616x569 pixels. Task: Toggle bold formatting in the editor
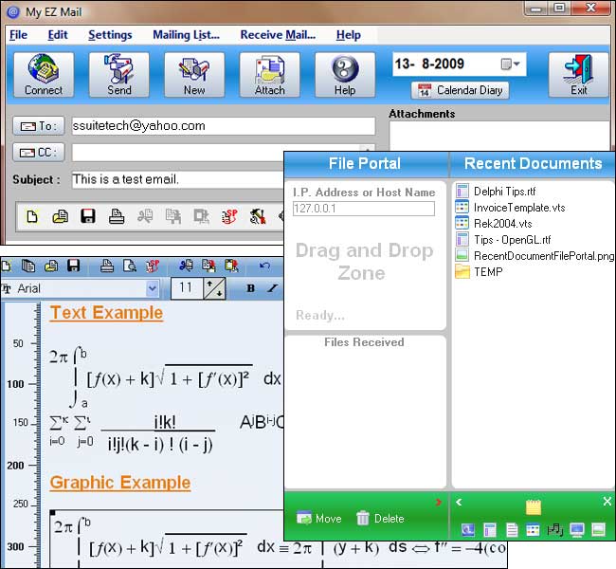250,288
